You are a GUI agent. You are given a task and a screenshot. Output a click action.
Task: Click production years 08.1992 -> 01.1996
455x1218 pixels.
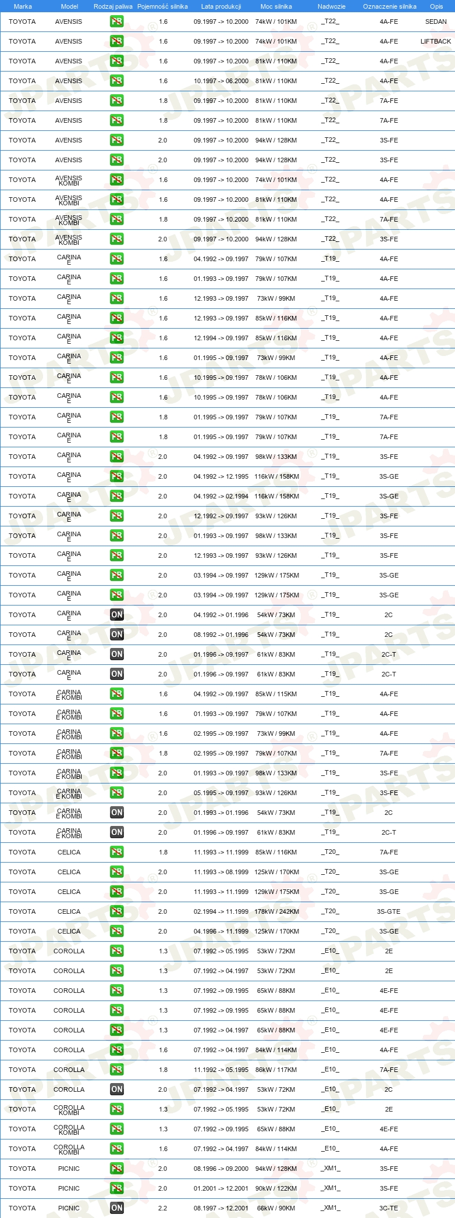pyautogui.click(x=221, y=635)
